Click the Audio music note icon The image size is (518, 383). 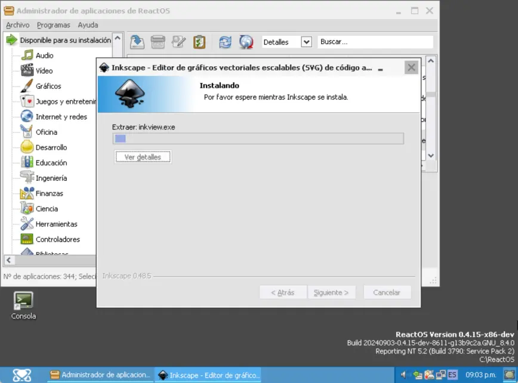(x=27, y=55)
